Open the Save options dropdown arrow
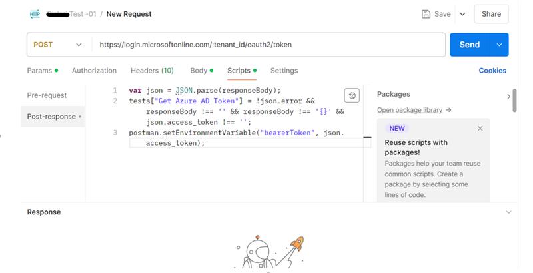This screenshot has height=273, width=533. pos(462,14)
